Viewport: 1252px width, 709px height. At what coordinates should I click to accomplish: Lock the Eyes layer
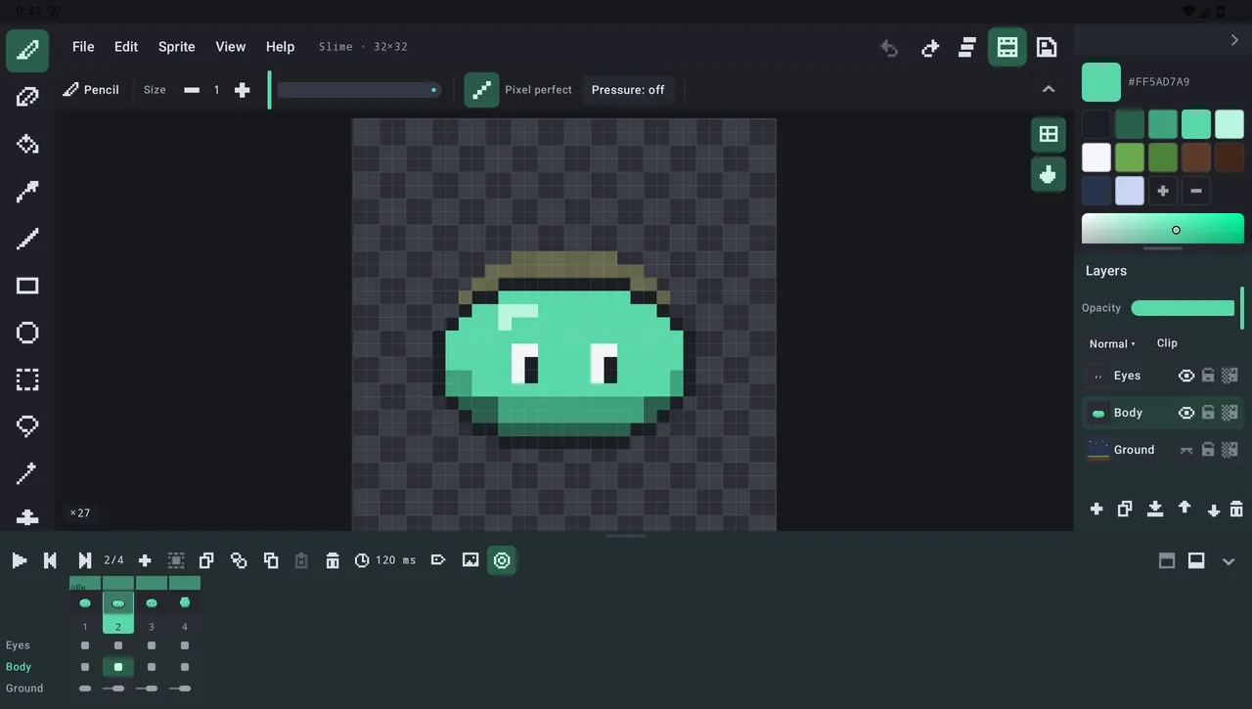pyautogui.click(x=1208, y=376)
